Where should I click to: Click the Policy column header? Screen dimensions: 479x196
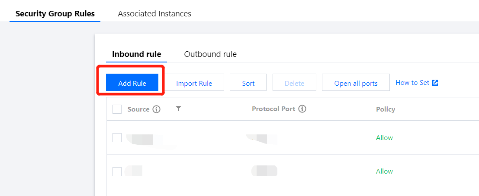pos(386,109)
